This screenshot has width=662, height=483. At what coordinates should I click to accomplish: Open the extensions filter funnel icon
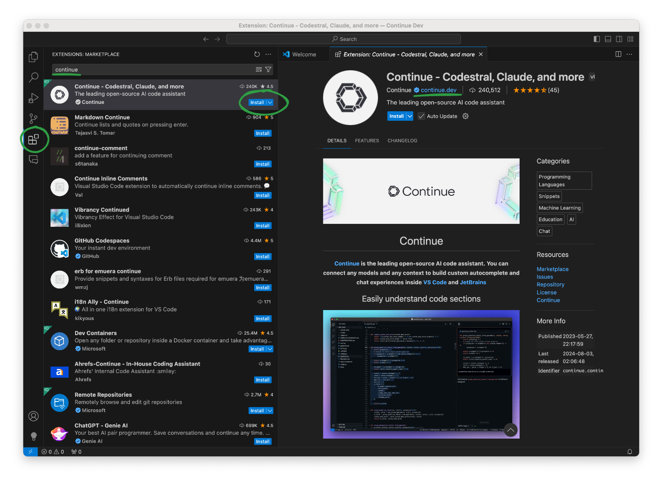tap(268, 69)
